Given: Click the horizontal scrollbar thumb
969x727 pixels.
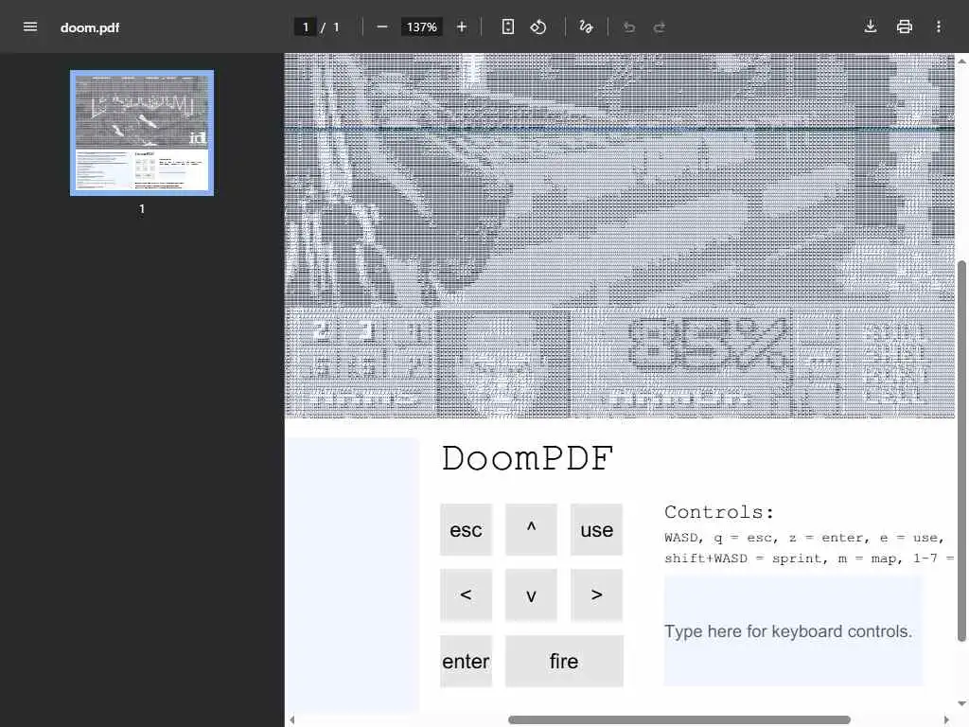Looking at the screenshot, I should coord(679,719).
